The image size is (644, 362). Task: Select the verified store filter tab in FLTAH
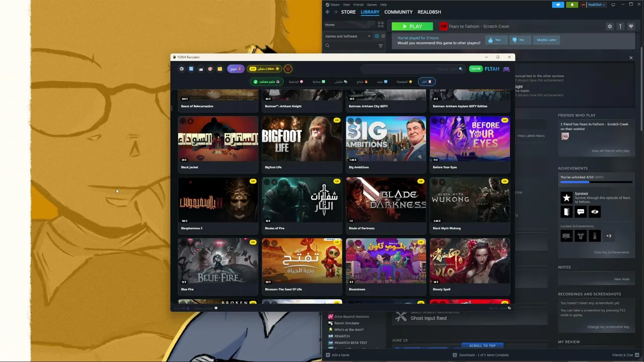[267, 81]
